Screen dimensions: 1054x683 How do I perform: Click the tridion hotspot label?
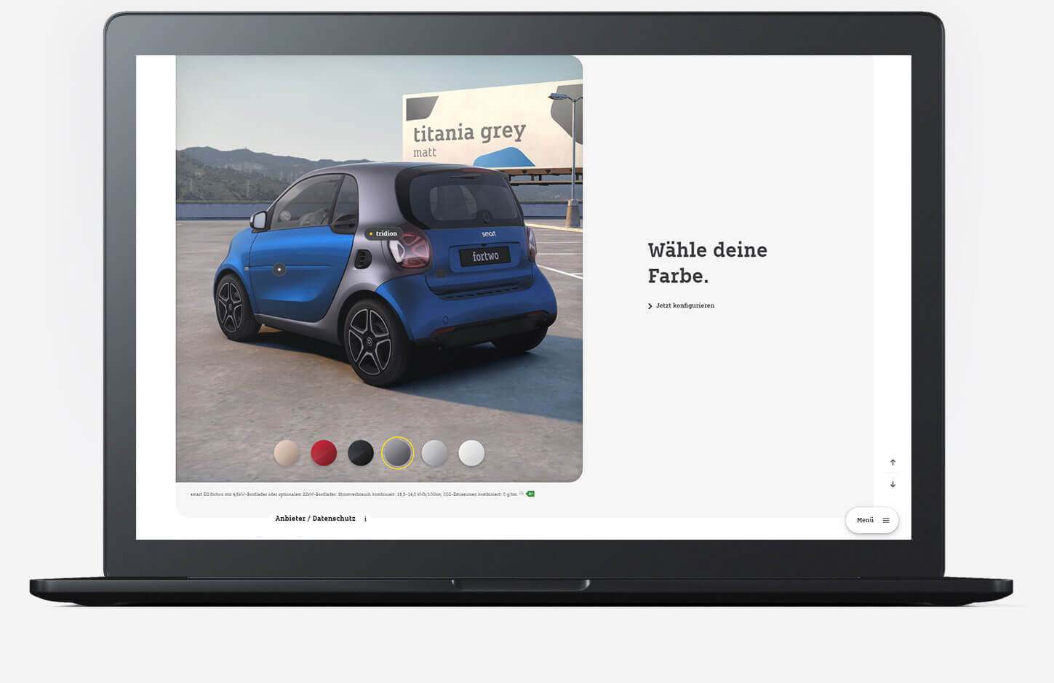tap(383, 233)
